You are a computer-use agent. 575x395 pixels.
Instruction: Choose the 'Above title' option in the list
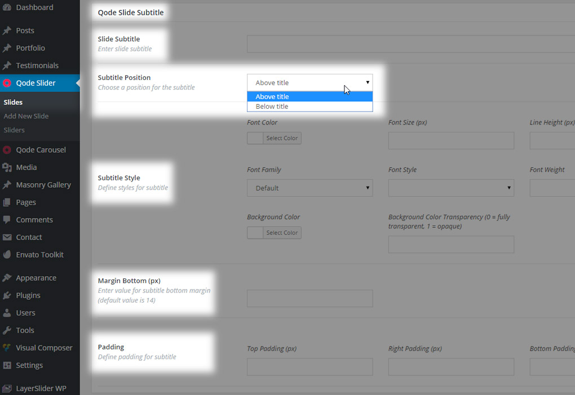pyautogui.click(x=310, y=97)
